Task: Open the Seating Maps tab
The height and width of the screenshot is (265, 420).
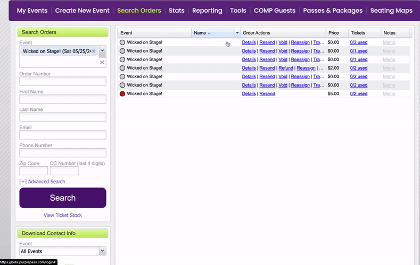Action: 391,11
